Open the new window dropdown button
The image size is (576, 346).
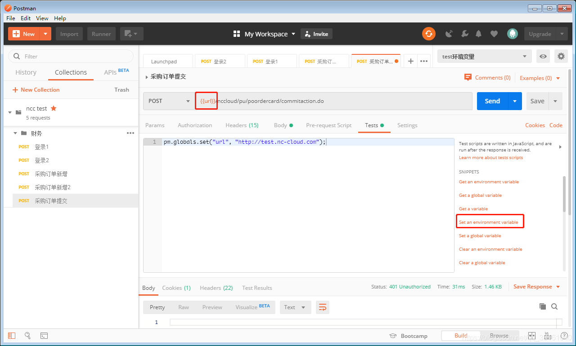pyautogui.click(x=132, y=34)
